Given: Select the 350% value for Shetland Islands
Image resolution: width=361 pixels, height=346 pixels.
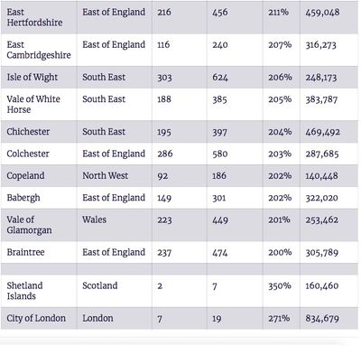Looking at the screenshot, I should (x=280, y=285).
